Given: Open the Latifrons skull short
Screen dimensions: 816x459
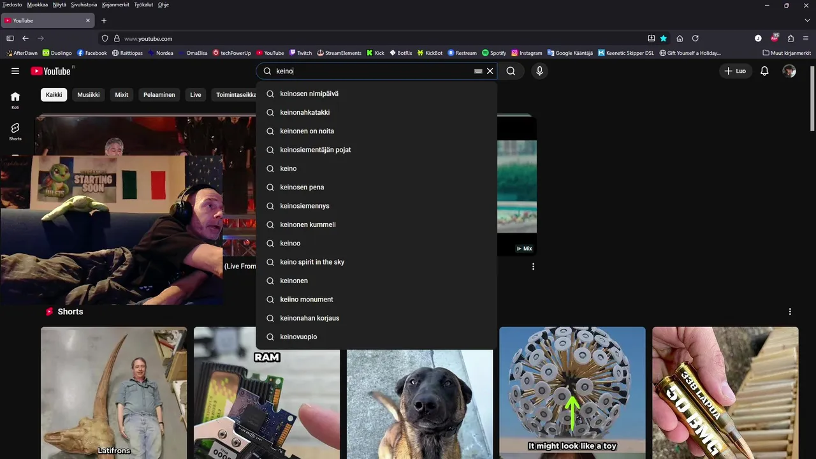Looking at the screenshot, I should 114,393.
